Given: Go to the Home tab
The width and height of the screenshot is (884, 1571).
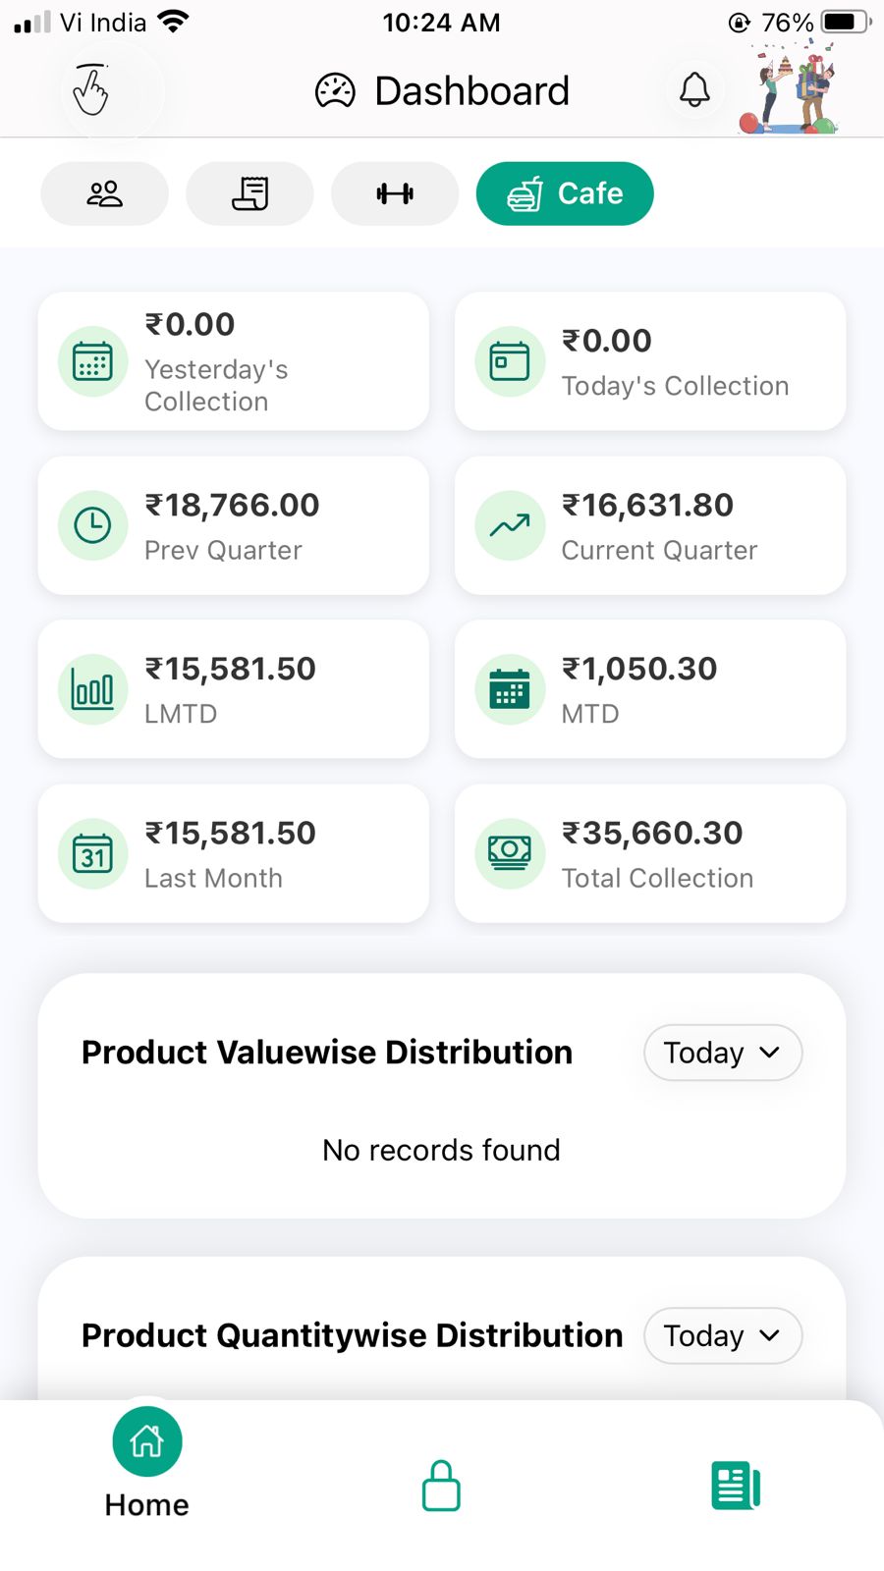Looking at the screenshot, I should coord(147,1463).
